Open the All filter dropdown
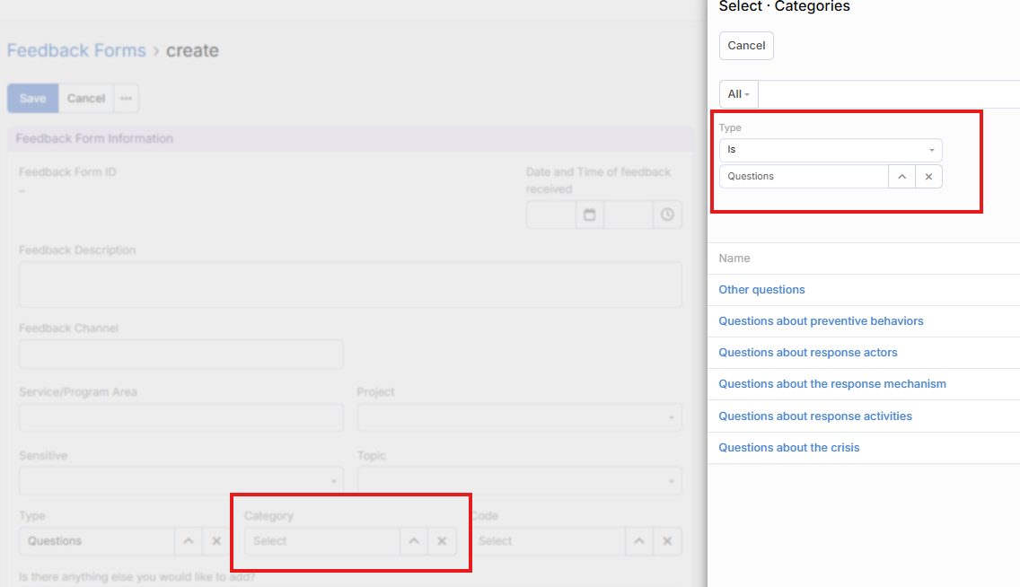The image size is (1020, 587). [x=738, y=94]
